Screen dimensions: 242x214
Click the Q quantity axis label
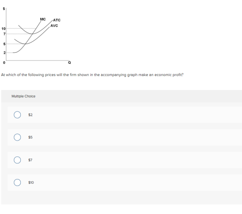click(70, 63)
